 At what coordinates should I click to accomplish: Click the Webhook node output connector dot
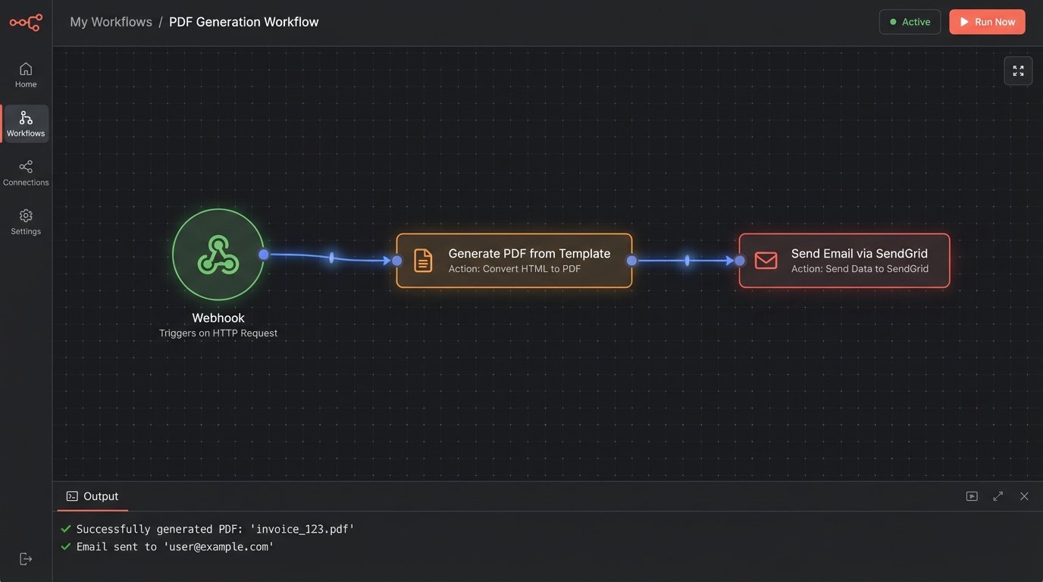pos(264,255)
